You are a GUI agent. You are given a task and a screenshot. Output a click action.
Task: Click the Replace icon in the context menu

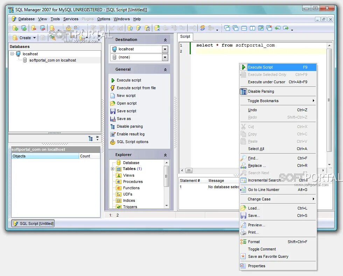(243, 165)
